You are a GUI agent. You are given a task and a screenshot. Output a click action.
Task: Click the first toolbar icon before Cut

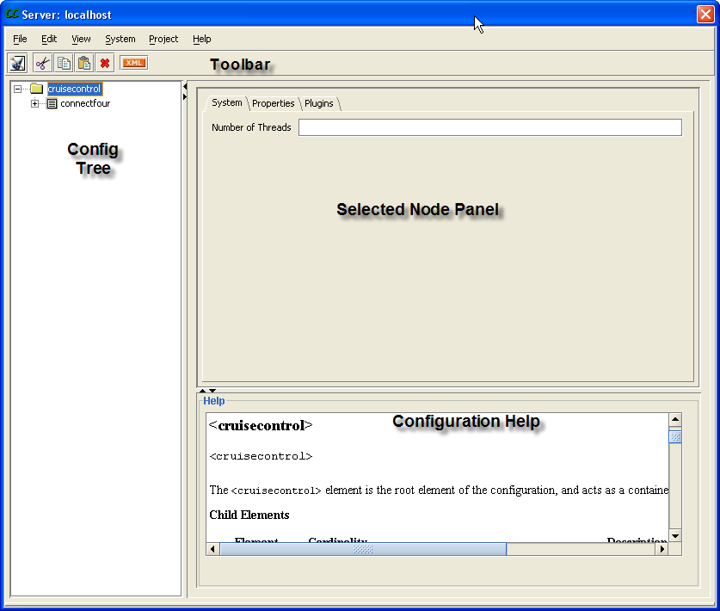(x=17, y=63)
